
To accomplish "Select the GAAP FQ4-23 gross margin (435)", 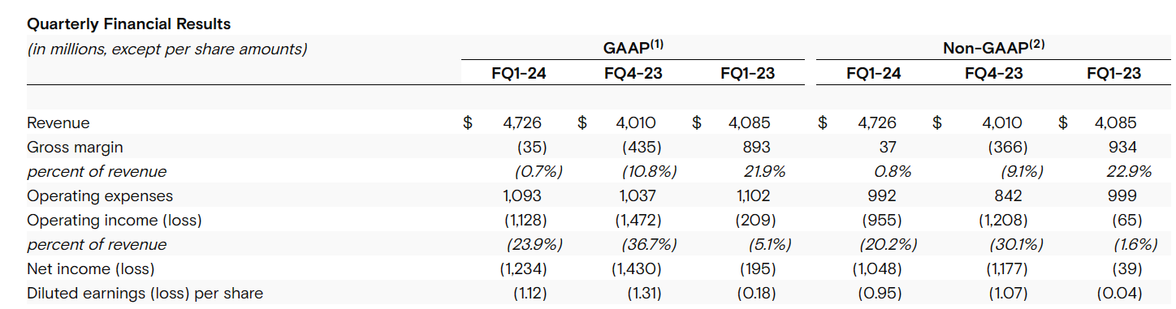I will click(641, 148).
